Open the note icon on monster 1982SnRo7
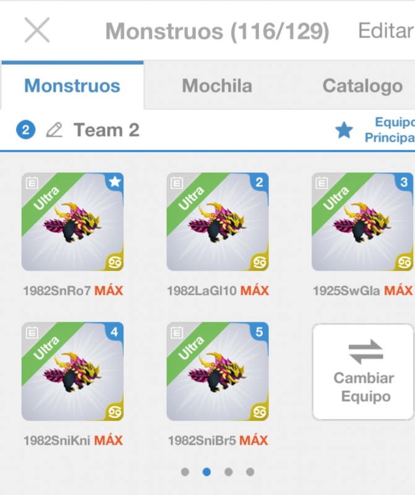The width and height of the screenshot is (415, 495). tap(32, 183)
